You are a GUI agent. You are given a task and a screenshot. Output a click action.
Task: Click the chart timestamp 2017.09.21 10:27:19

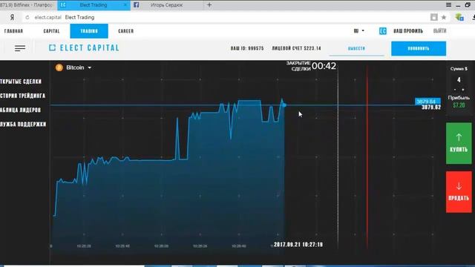click(x=298, y=244)
